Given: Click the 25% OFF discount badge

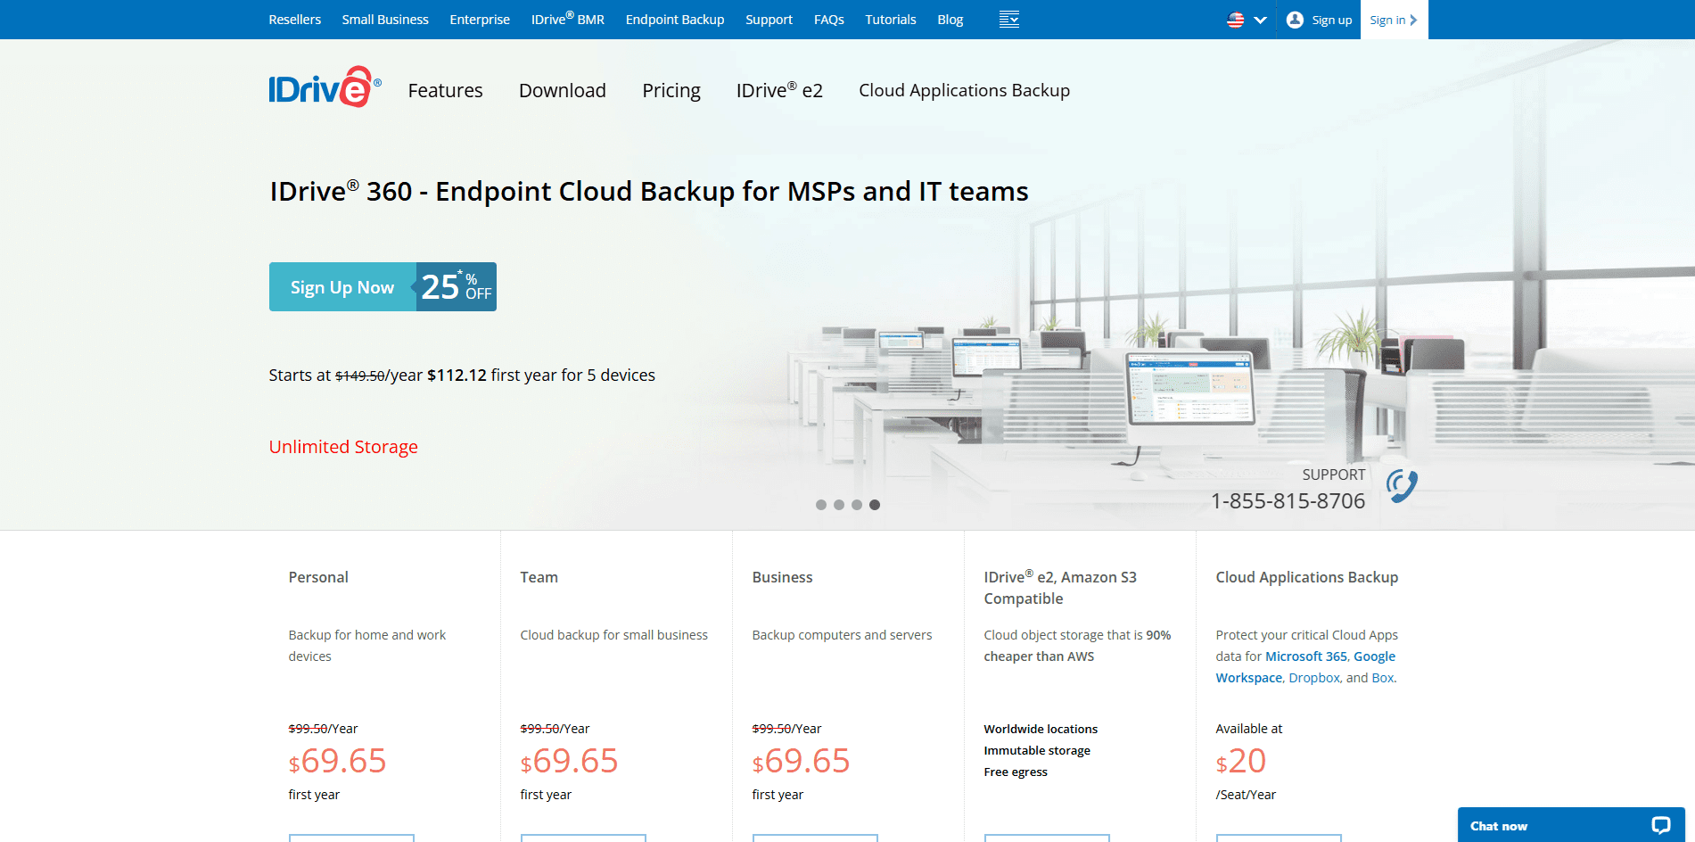Looking at the screenshot, I should click(457, 287).
